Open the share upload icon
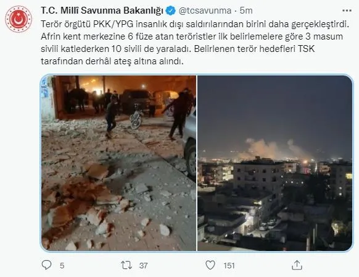359x277 pixels. coord(297,265)
